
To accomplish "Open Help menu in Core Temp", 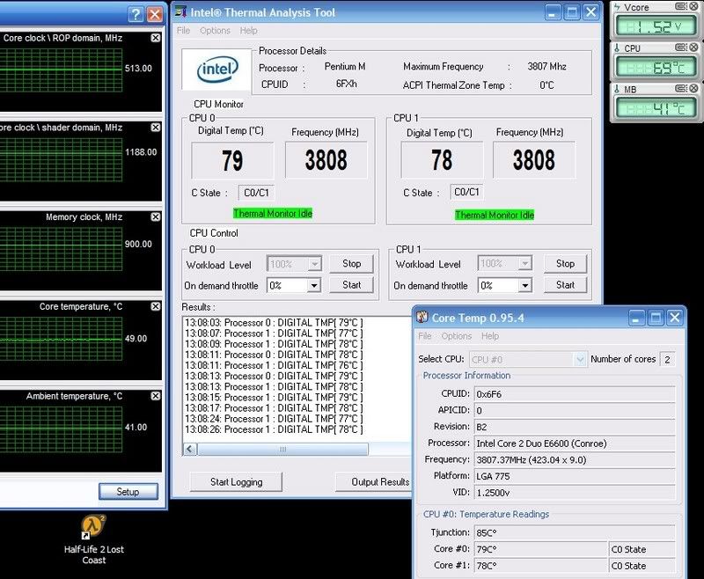I will 490,336.
